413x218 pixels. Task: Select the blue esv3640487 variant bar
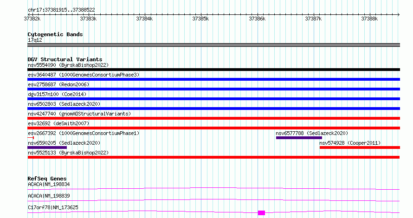point(213,79)
